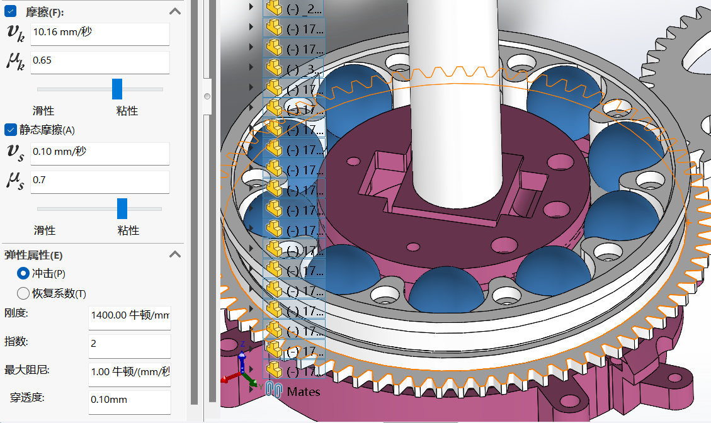Click the vk velocity field 10.16 mm/秒

(x=100, y=34)
